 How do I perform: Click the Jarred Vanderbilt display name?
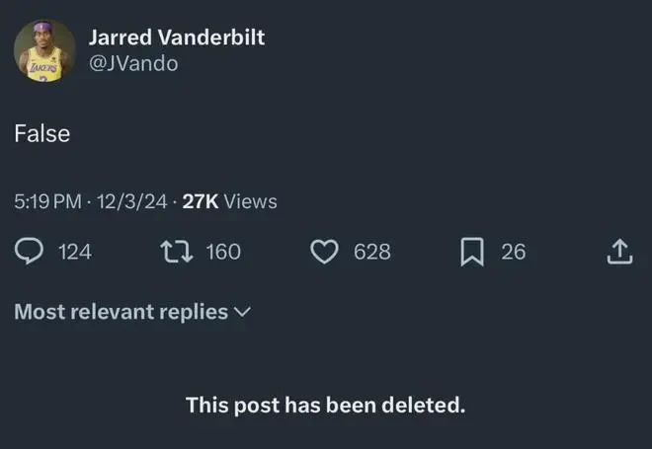point(176,37)
